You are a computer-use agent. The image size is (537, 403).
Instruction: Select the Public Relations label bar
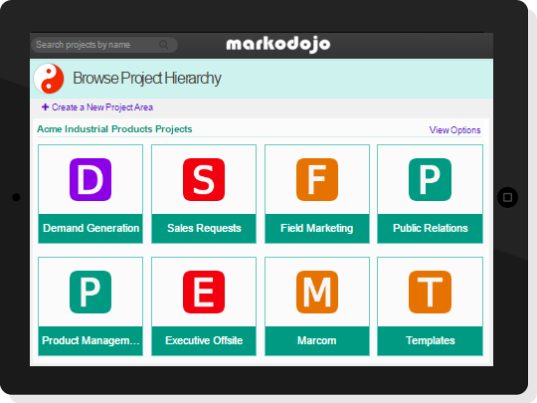(x=431, y=229)
